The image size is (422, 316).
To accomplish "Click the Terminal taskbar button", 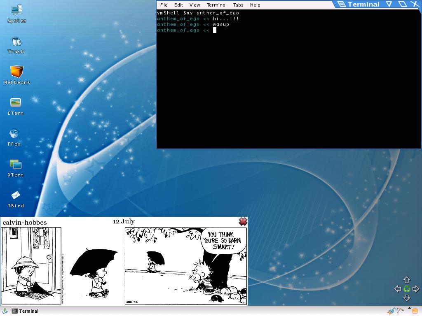I will click(25, 311).
